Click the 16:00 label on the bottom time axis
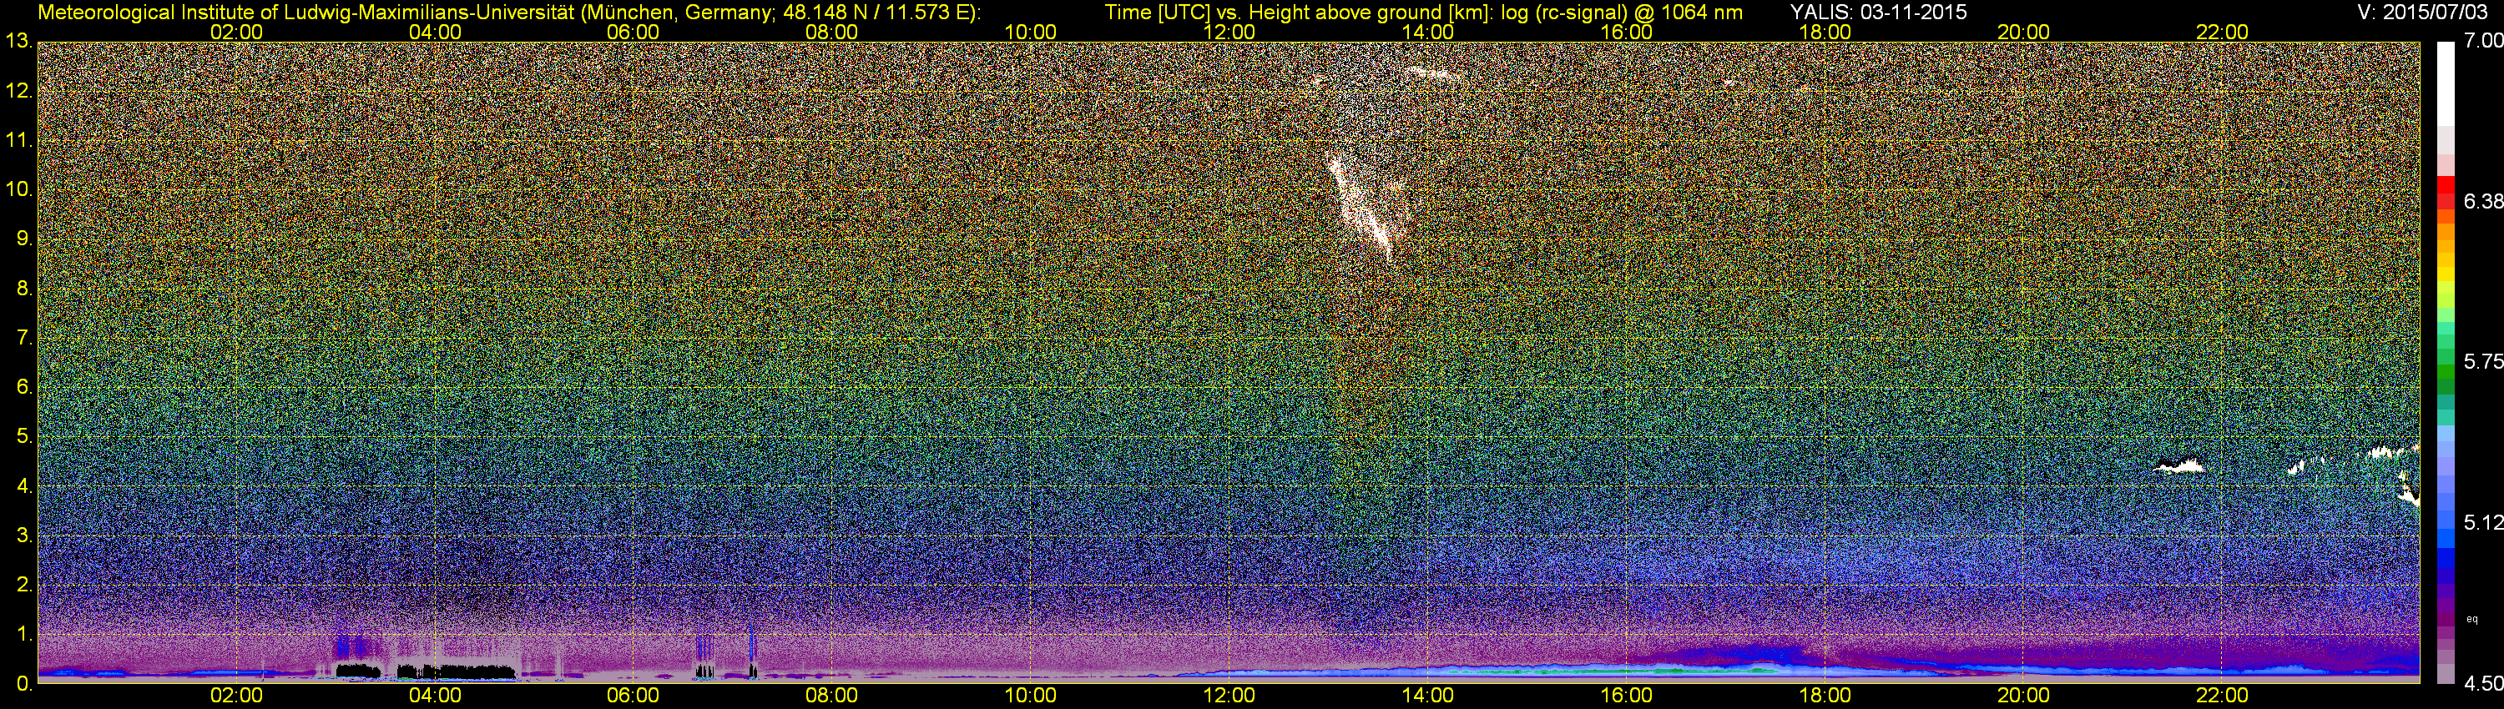The height and width of the screenshot is (709, 2504). (1626, 696)
